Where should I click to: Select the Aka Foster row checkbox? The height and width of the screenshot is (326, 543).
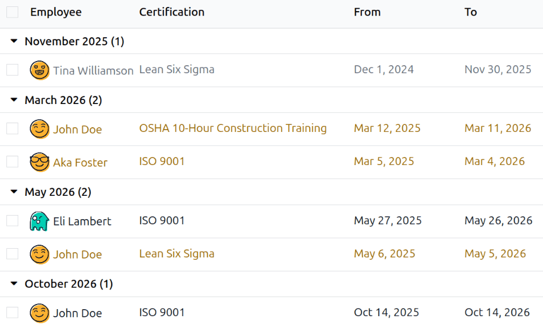pos(12,162)
